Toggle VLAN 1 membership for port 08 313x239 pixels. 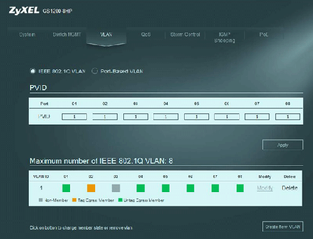tap(240, 188)
